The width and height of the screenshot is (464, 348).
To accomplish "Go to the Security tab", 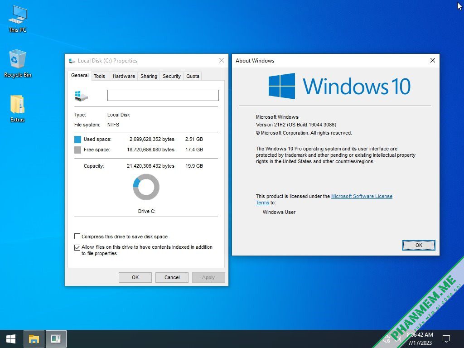I will 172,76.
